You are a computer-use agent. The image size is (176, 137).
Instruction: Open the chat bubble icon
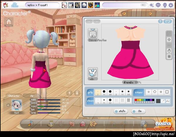158,5
